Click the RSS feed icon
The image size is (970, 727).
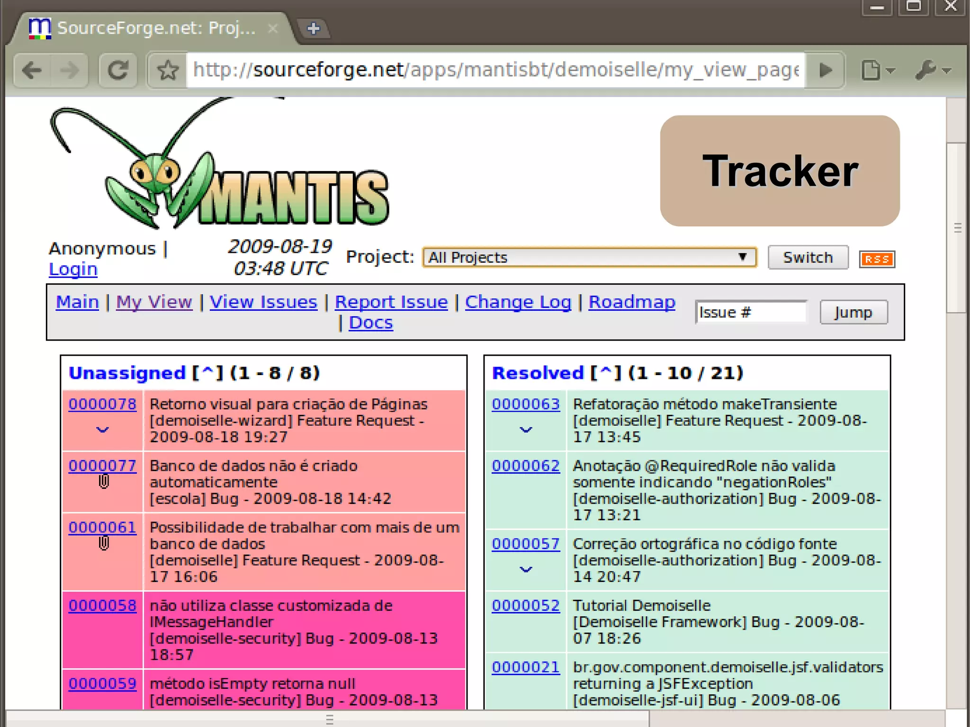click(x=877, y=259)
